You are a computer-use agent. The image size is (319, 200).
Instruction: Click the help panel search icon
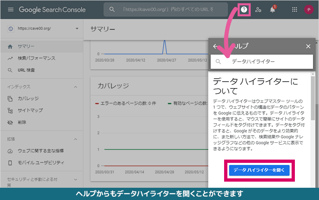[x=218, y=62]
